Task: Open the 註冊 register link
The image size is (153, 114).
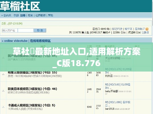Action: (x=23, y=15)
